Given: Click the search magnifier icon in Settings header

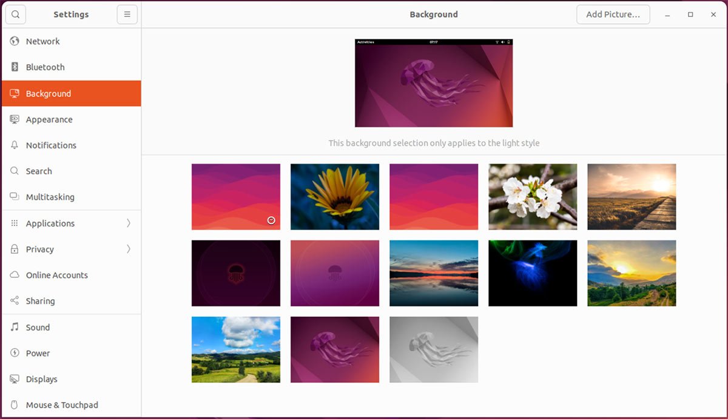Looking at the screenshot, I should 15,15.
